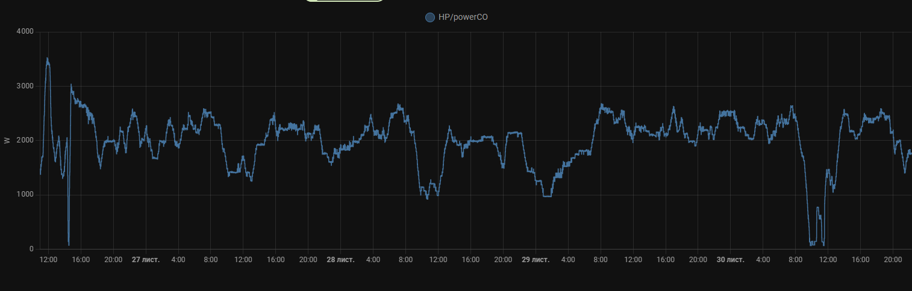Click the HP/powerCO legend color circle

pyautogui.click(x=430, y=17)
